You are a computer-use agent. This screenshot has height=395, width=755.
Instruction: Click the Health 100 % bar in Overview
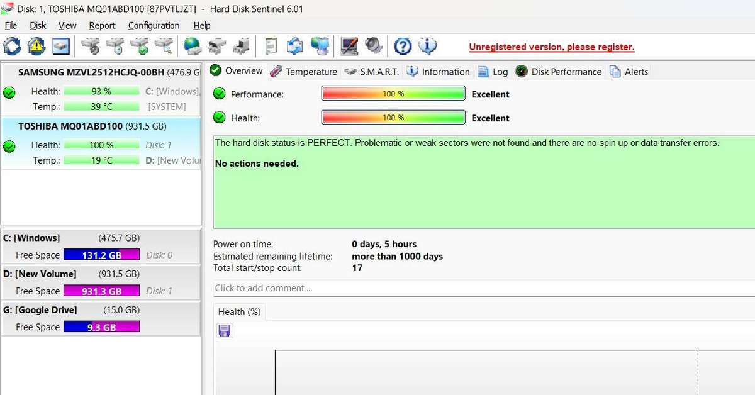(x=393, y=118)
